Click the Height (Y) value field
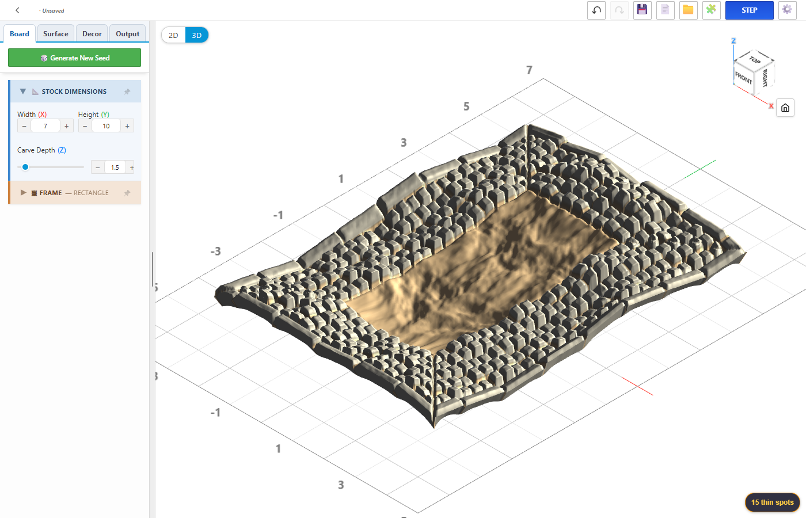Screen dimensions: 806x518 106,126
